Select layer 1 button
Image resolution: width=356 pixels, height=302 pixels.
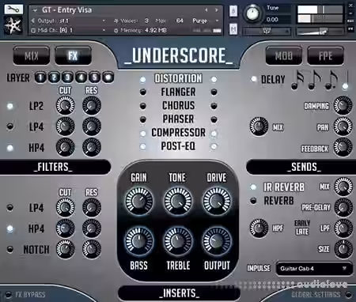pyautogui.click(x=40, y=77)
